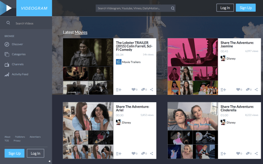Add the Ariel video to playlist

tap(119, 154)
